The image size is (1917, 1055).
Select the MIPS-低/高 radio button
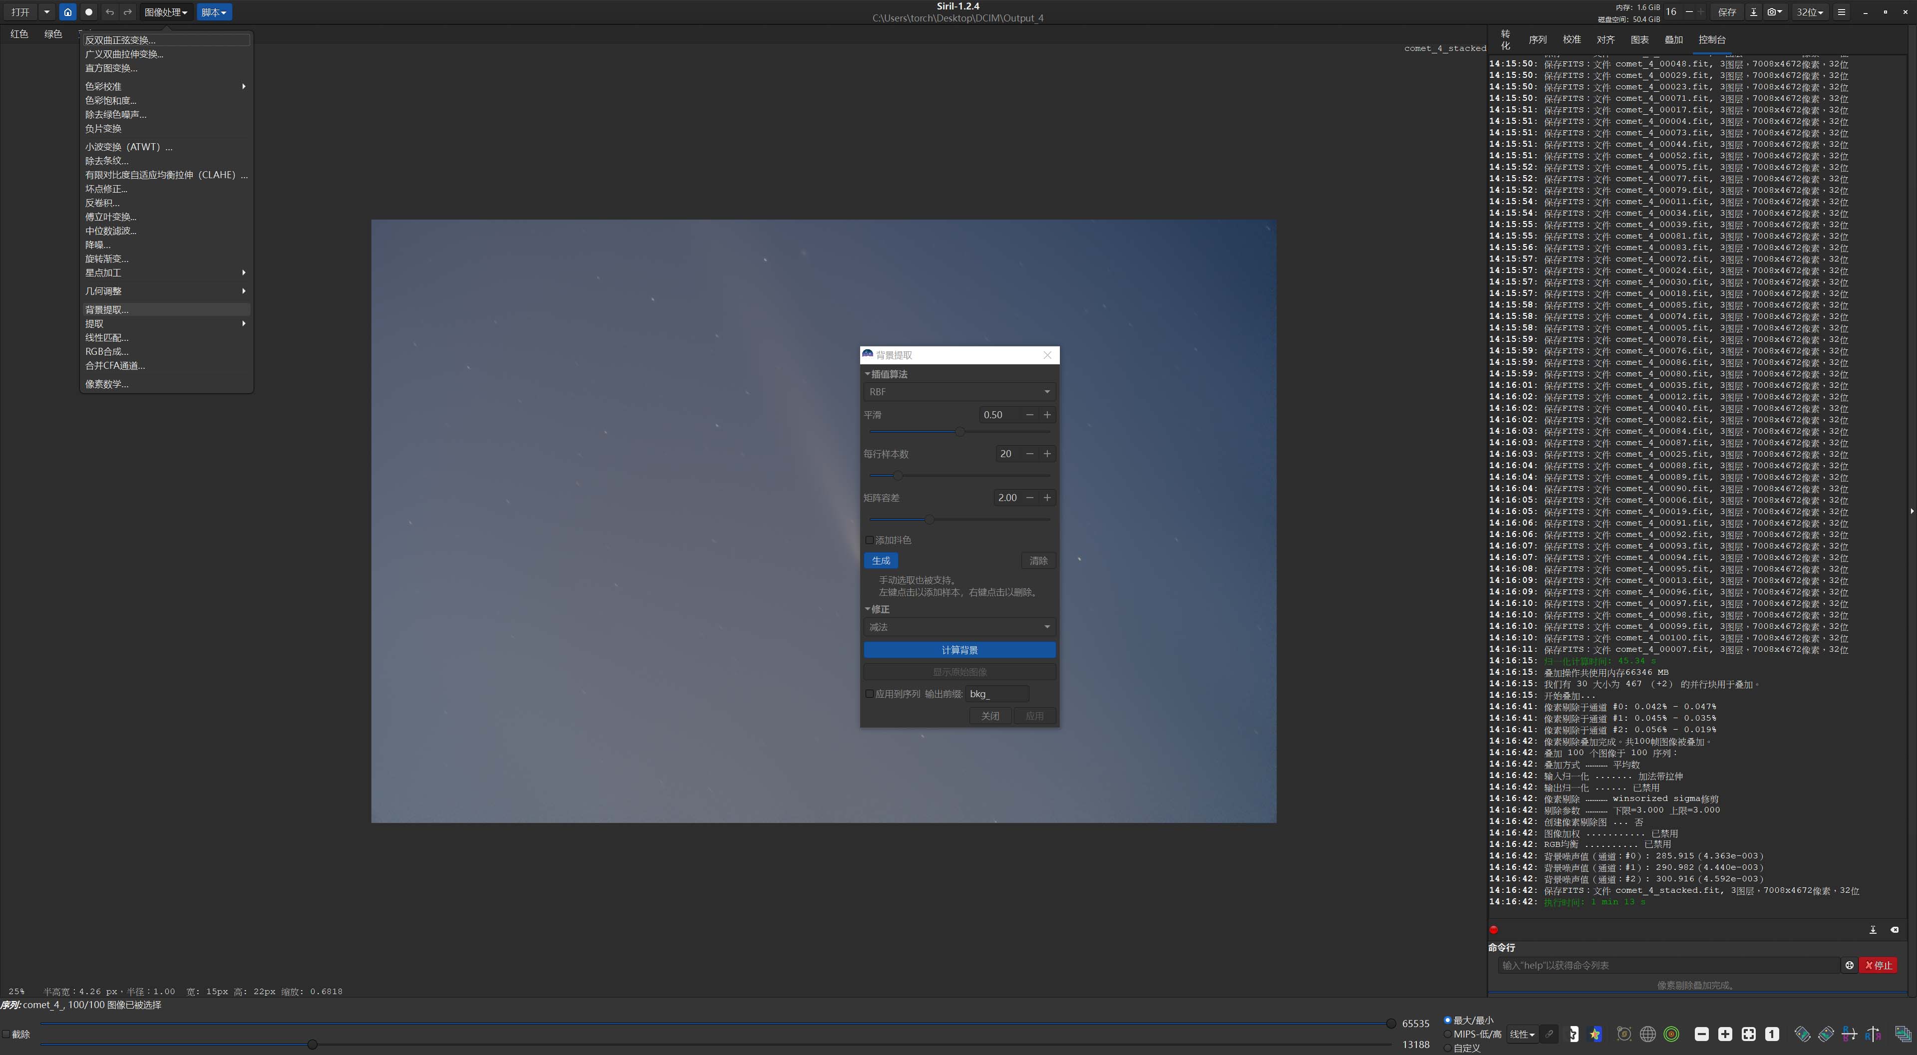point(1447,1034)
